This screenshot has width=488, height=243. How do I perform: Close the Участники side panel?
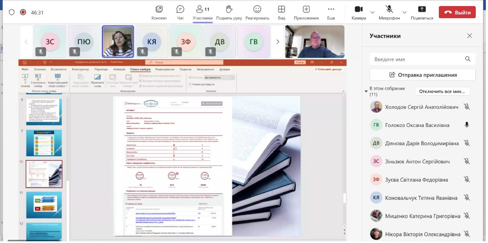470,36
